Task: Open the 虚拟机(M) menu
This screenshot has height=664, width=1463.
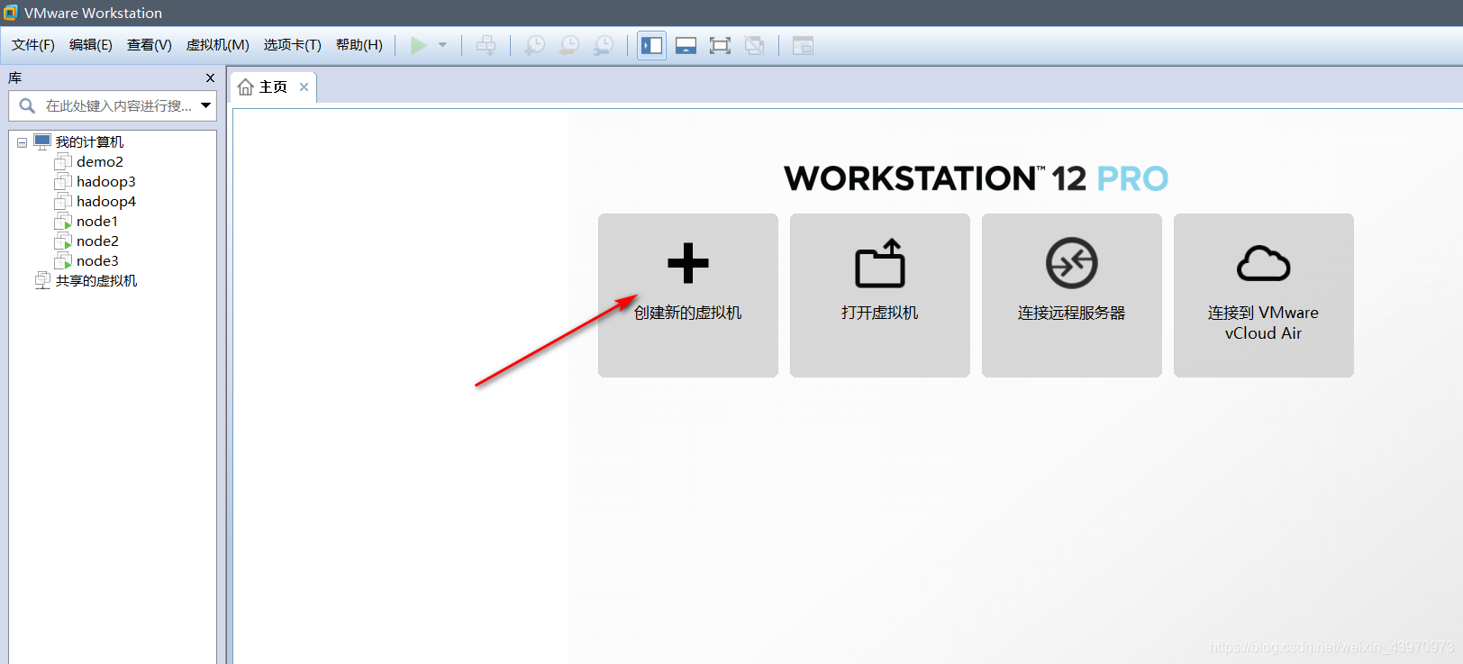Action: tap(218, 45)
